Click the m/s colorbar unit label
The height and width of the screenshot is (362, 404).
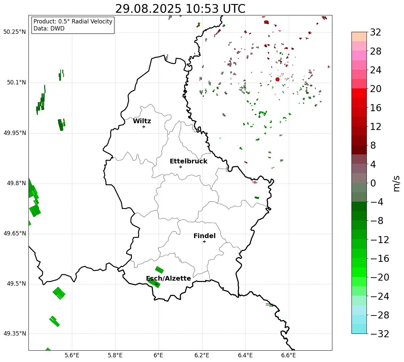(x=396, y=183)
